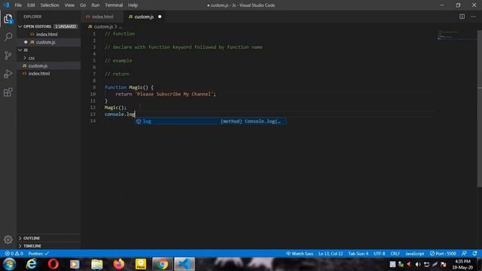The width and height of the screenshot is (482, 271).
Task: Click the Prettier status bar item
Action: [x=38, y=254]
